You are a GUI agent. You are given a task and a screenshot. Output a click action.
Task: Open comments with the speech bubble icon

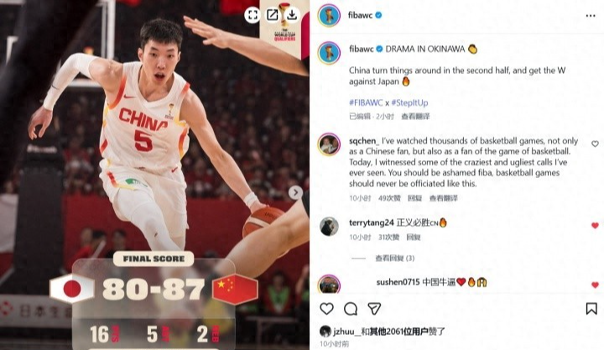(x=351, y=309)
